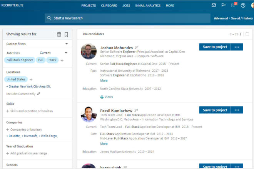The image size is (254, 169).
Task: Go to Recruiter Lite home logo
Action: click(12, 5)
